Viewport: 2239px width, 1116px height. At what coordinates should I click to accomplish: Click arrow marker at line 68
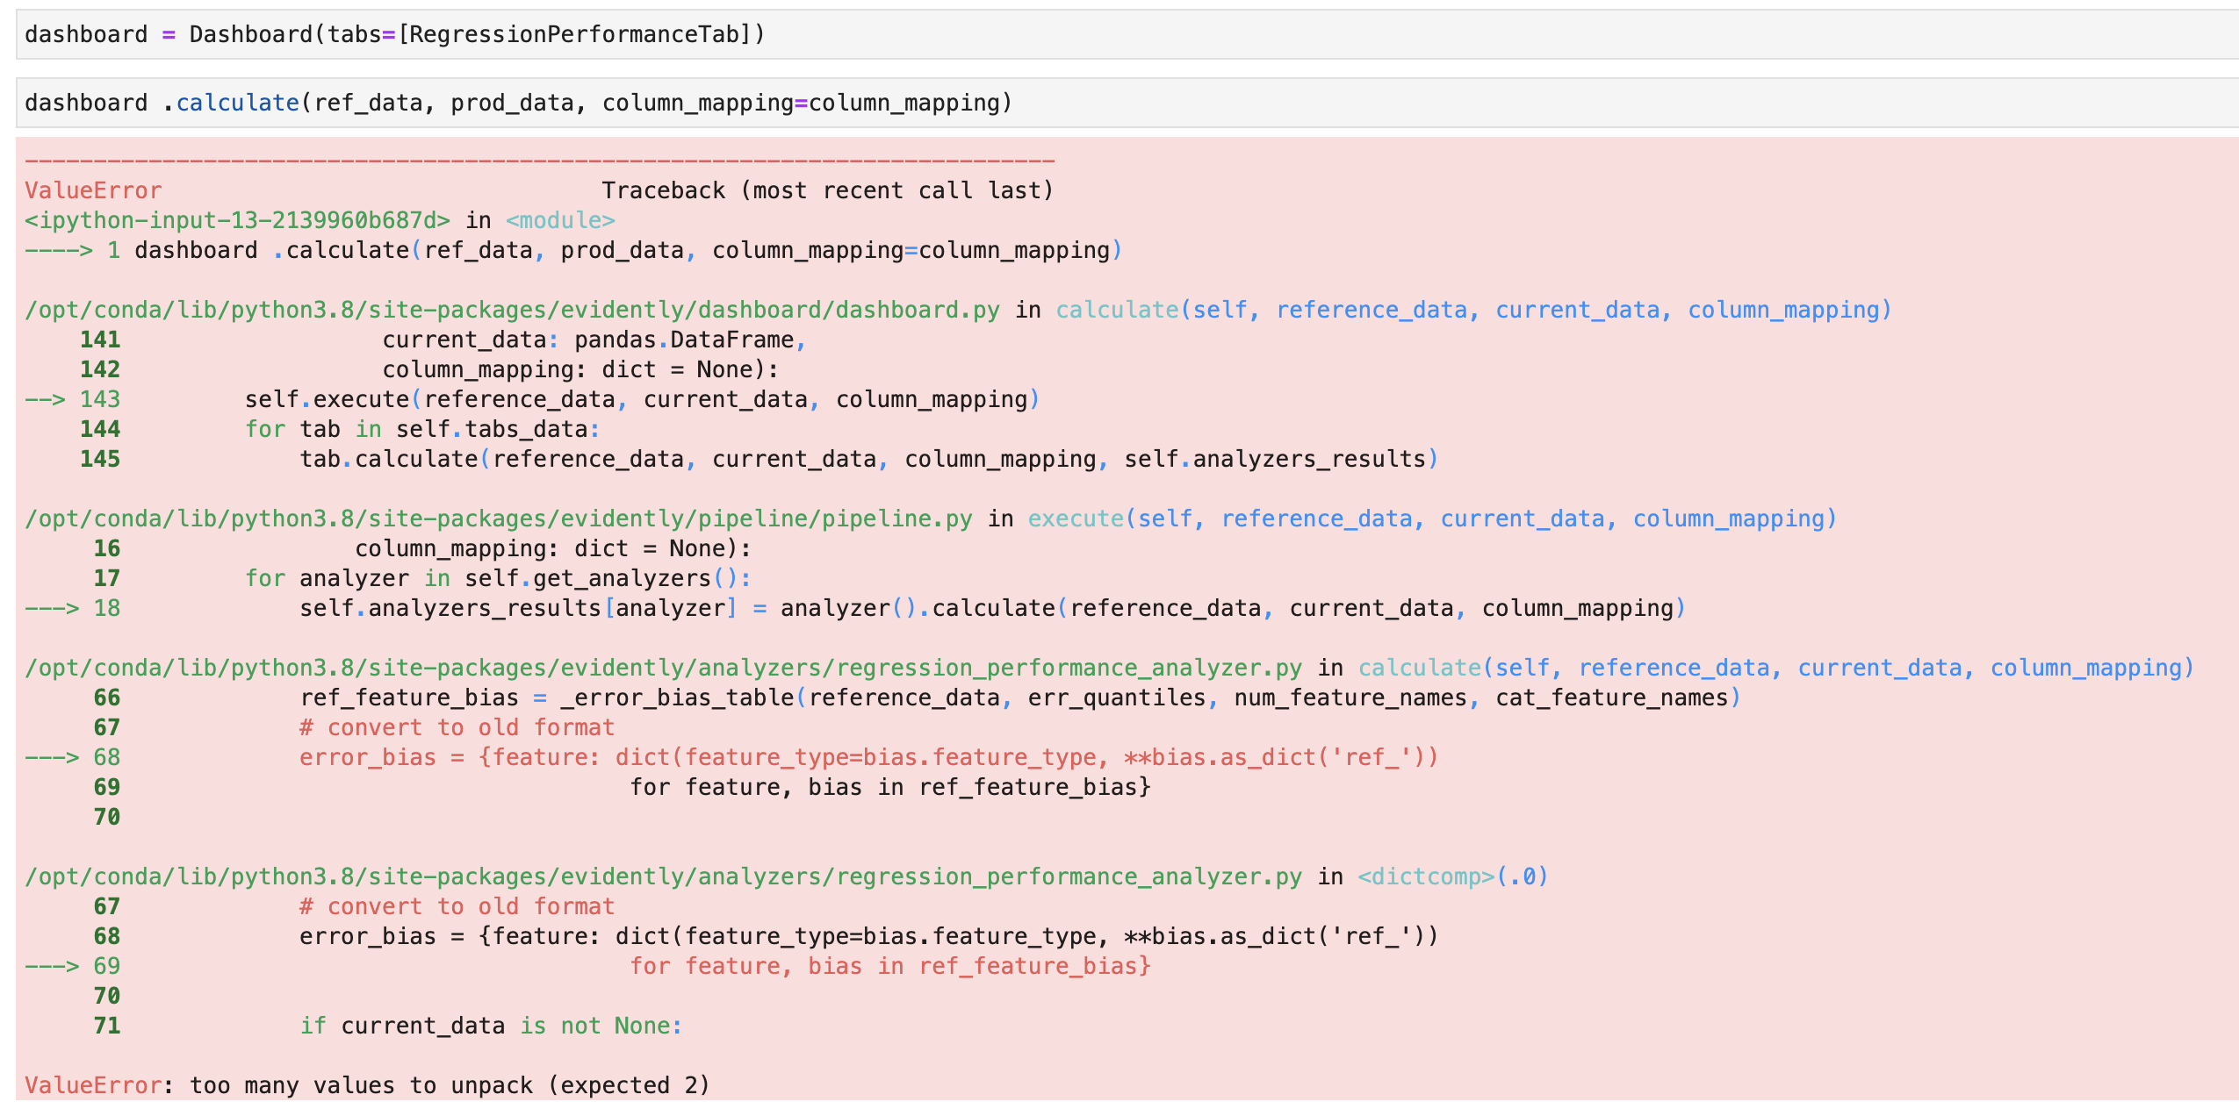click(51, 757)
